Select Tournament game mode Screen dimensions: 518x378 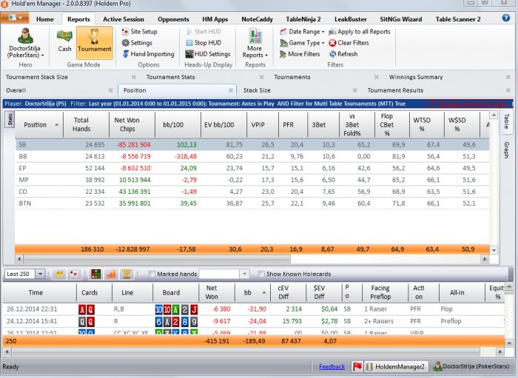94,41
